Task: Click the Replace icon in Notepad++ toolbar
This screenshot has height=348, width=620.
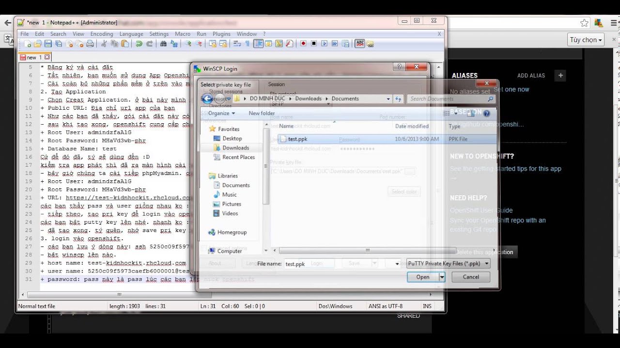Action: (x=174, y=43)
